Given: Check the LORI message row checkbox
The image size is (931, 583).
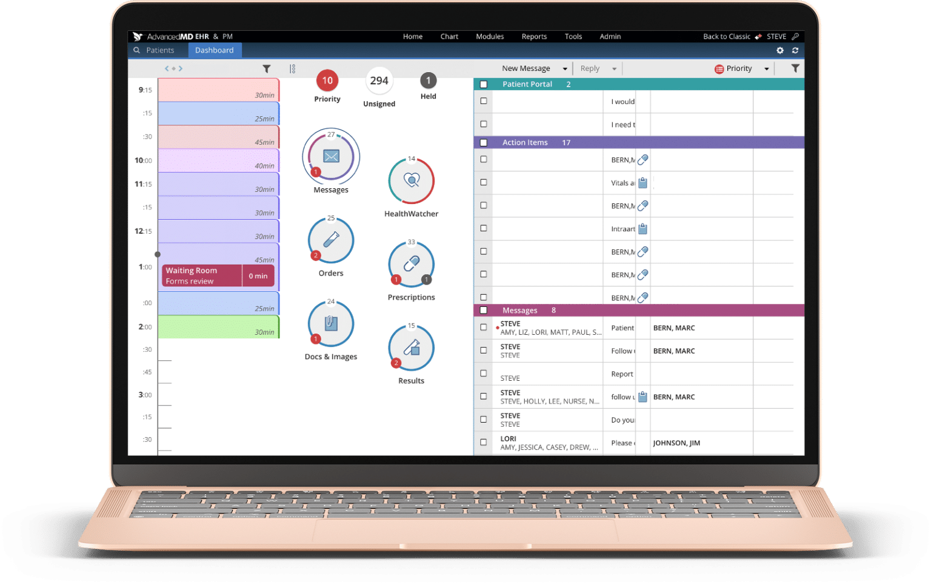Looking at the screenshot, I should [484, 443].
